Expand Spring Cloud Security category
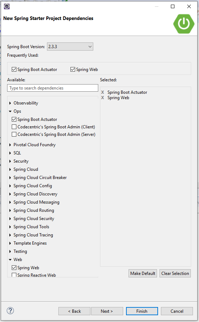199x322 pixels. pos(10,219)
